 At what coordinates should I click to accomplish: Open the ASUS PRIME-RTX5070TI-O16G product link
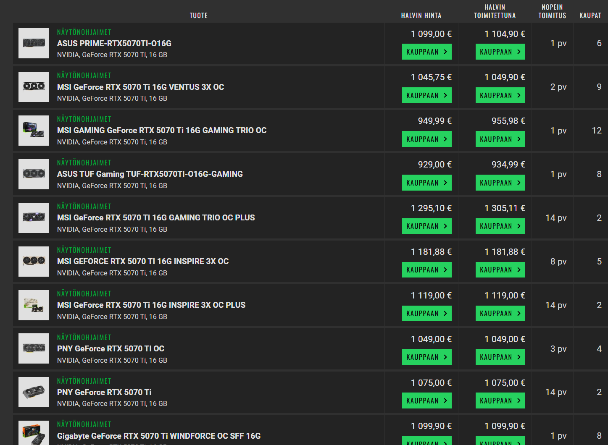point(114,44)
